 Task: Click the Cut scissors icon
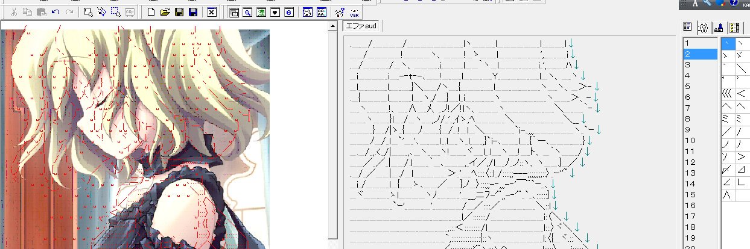pyautogui.click(x=14, y=12)
